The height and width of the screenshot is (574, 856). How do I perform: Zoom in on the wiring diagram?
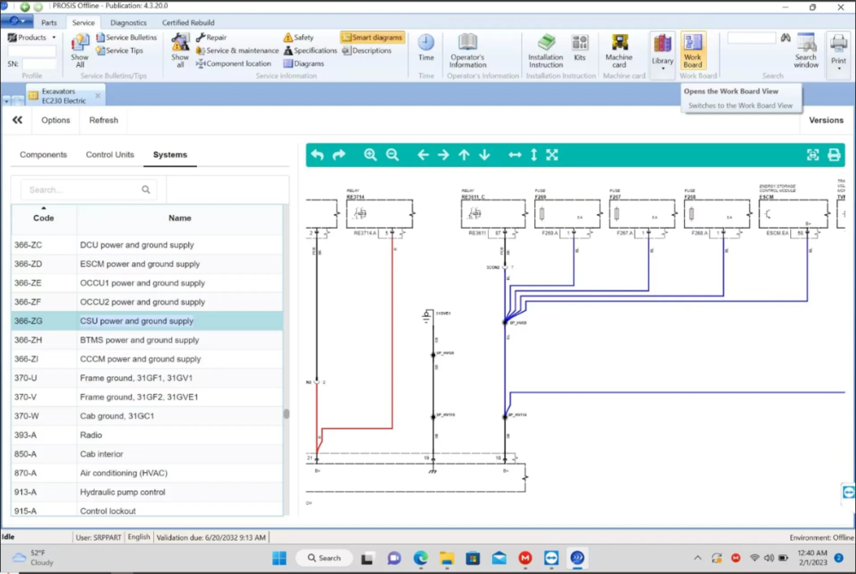click(x=370, y=155)
